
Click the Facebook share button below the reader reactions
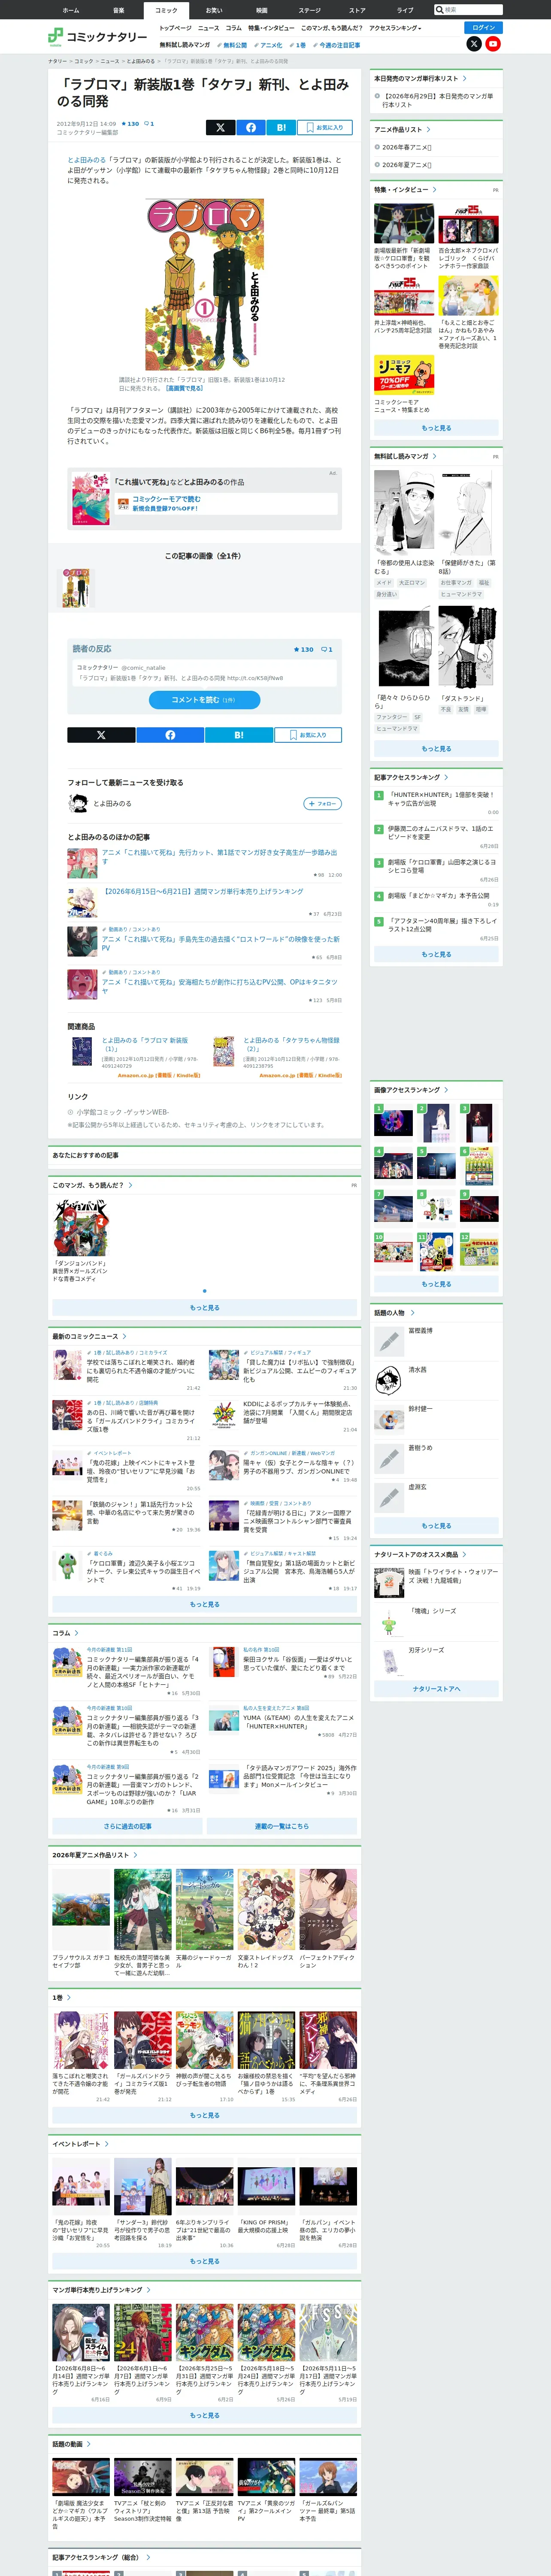pyautogui.click(x=170, y=735)
